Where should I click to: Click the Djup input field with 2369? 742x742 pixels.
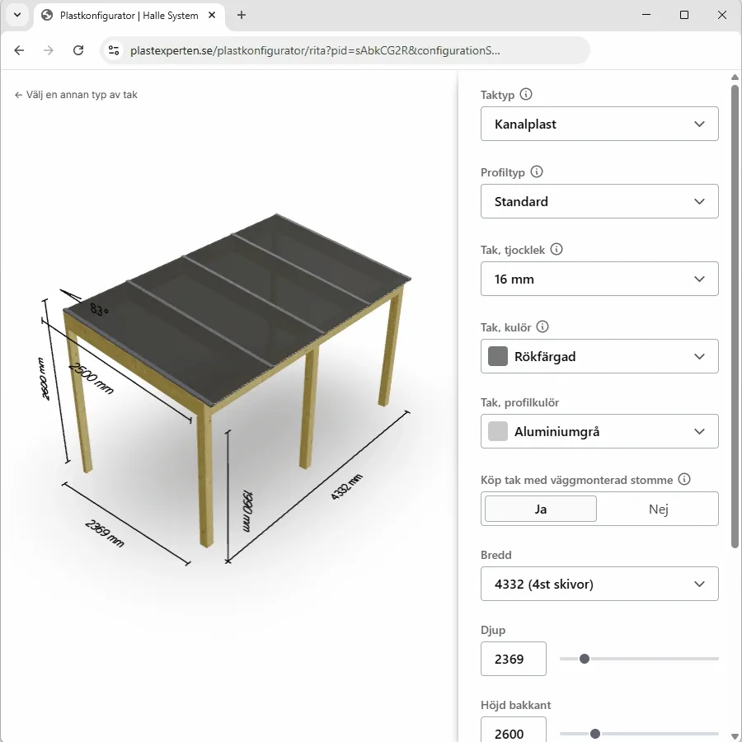click(x=514, y=659)
